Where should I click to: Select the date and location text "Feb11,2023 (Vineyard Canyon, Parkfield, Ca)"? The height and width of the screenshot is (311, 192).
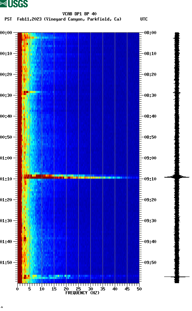pos(69,19)
